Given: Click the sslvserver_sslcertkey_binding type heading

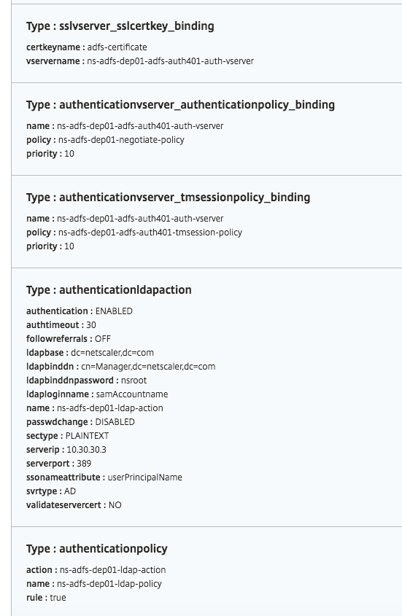Looking at the screenshot, I should pyautogui.click(x=120, y=26).
